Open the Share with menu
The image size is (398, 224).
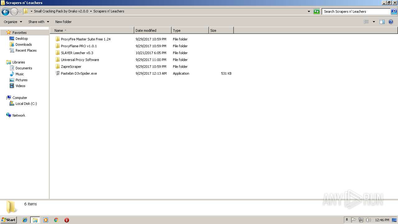(x=39, y=22)
